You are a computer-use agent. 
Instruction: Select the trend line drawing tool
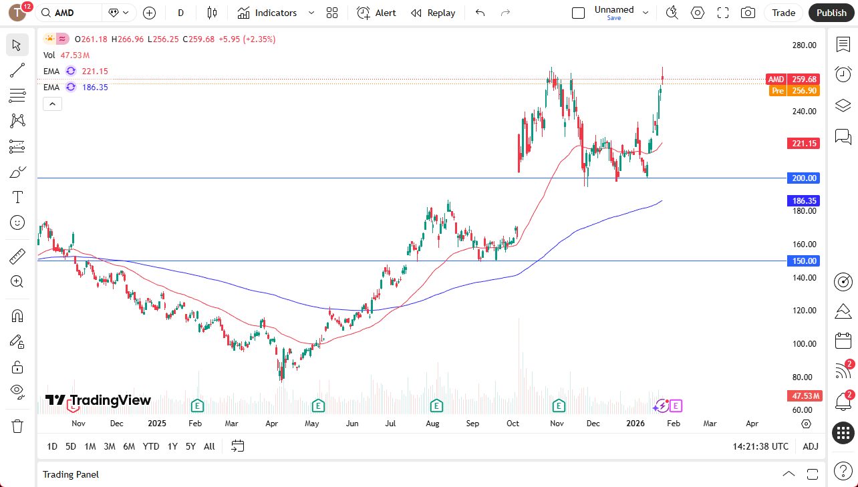pos(17,71)
